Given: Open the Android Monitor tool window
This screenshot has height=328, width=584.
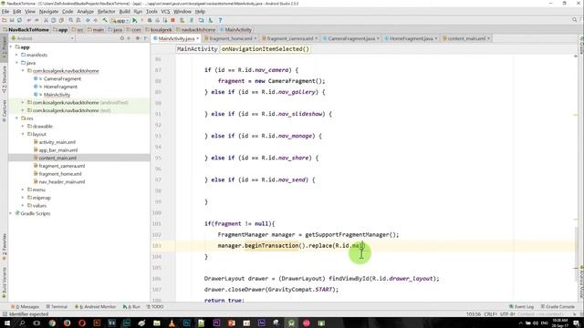Looking at the screenshot, I should [96, 307].
